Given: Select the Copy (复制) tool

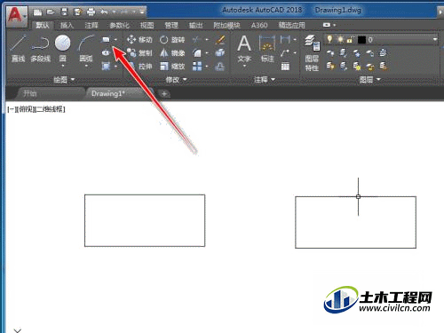Looking at the screenshot, I should [139, 53].
